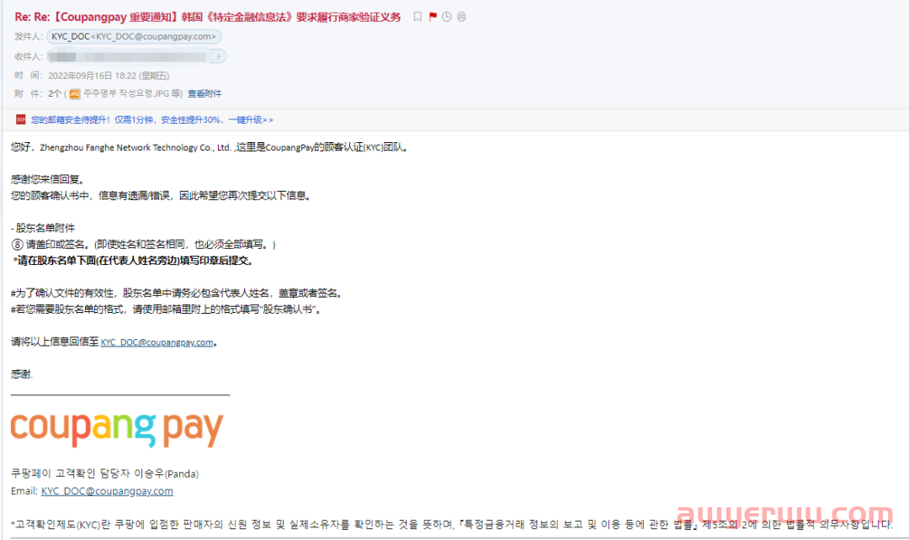Click the signature Email KYC_DOC@coupangpay.com link

pyautogui.click(x=107, y=491)
